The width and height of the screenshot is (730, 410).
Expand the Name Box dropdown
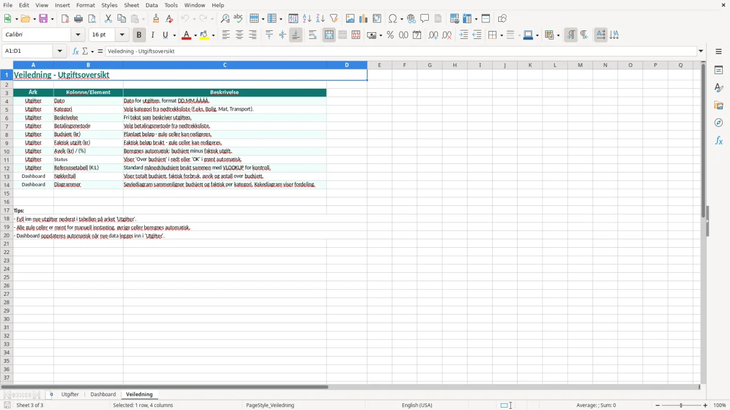[x=60, y=51]
